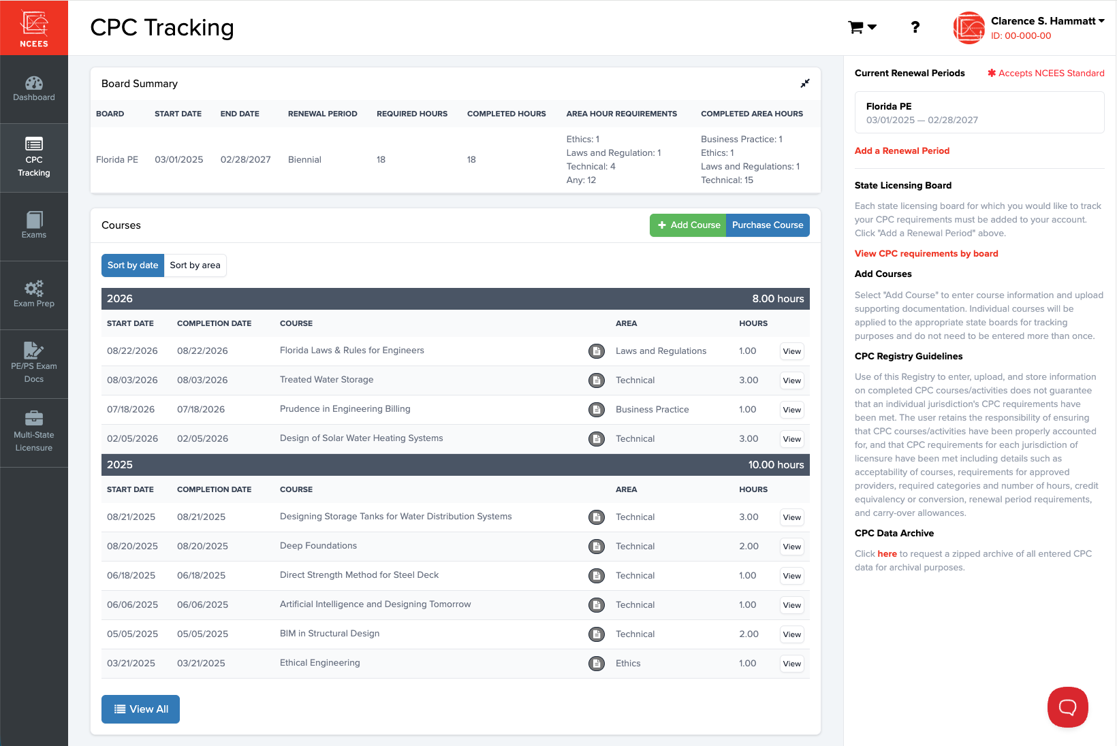Viewport: 1117px width, 746px height.
Task: Switch to Sort by area
Action: pos(195,265)
